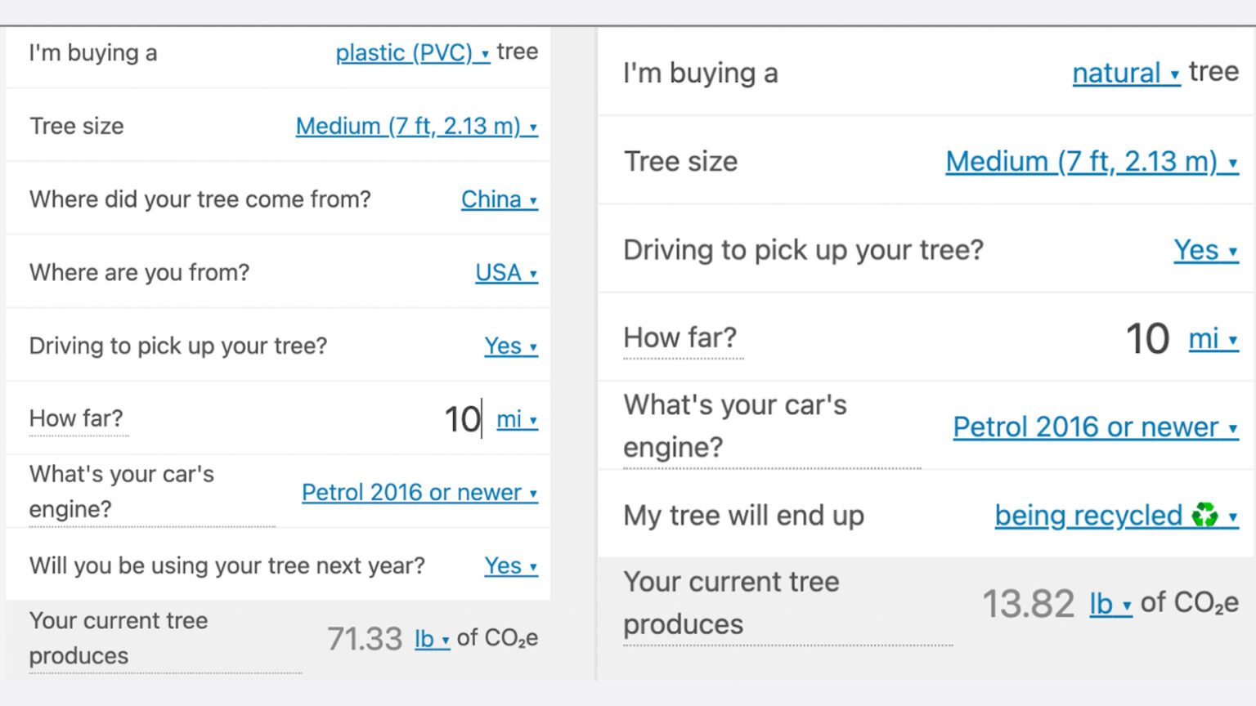Change the China tree origin selection
The height and width of the screenshot is (706, 1256).
[x=499, y=199]
